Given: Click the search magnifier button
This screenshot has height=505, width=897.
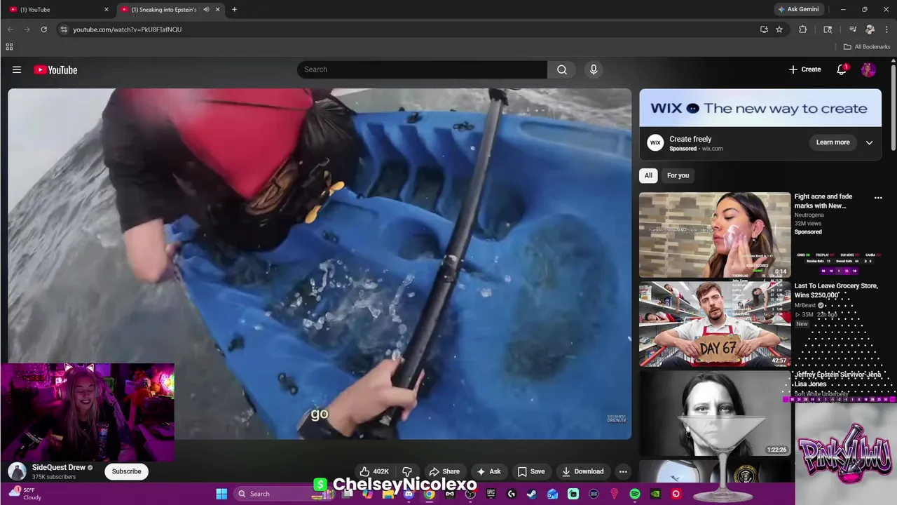Looking at the screenshot, I should tap(561, 69).
